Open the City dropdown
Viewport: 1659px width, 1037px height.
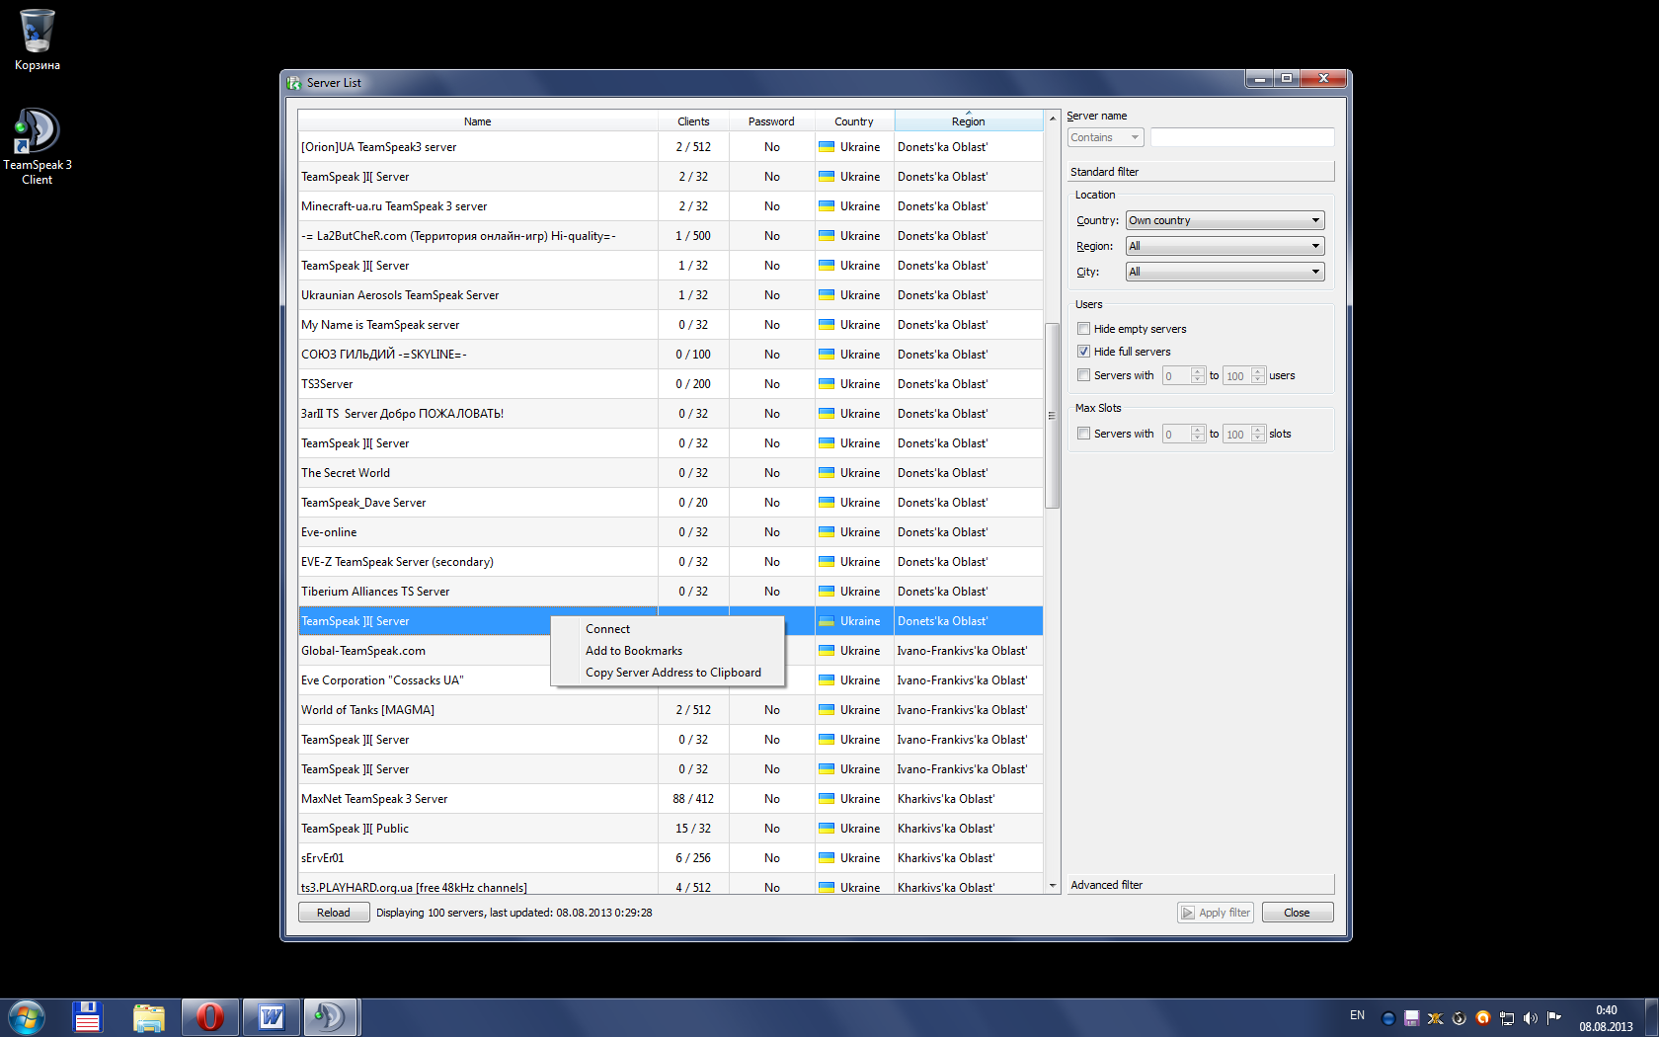point(1224,272)
